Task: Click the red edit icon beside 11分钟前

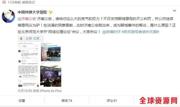Action: (x=4, y=2)
